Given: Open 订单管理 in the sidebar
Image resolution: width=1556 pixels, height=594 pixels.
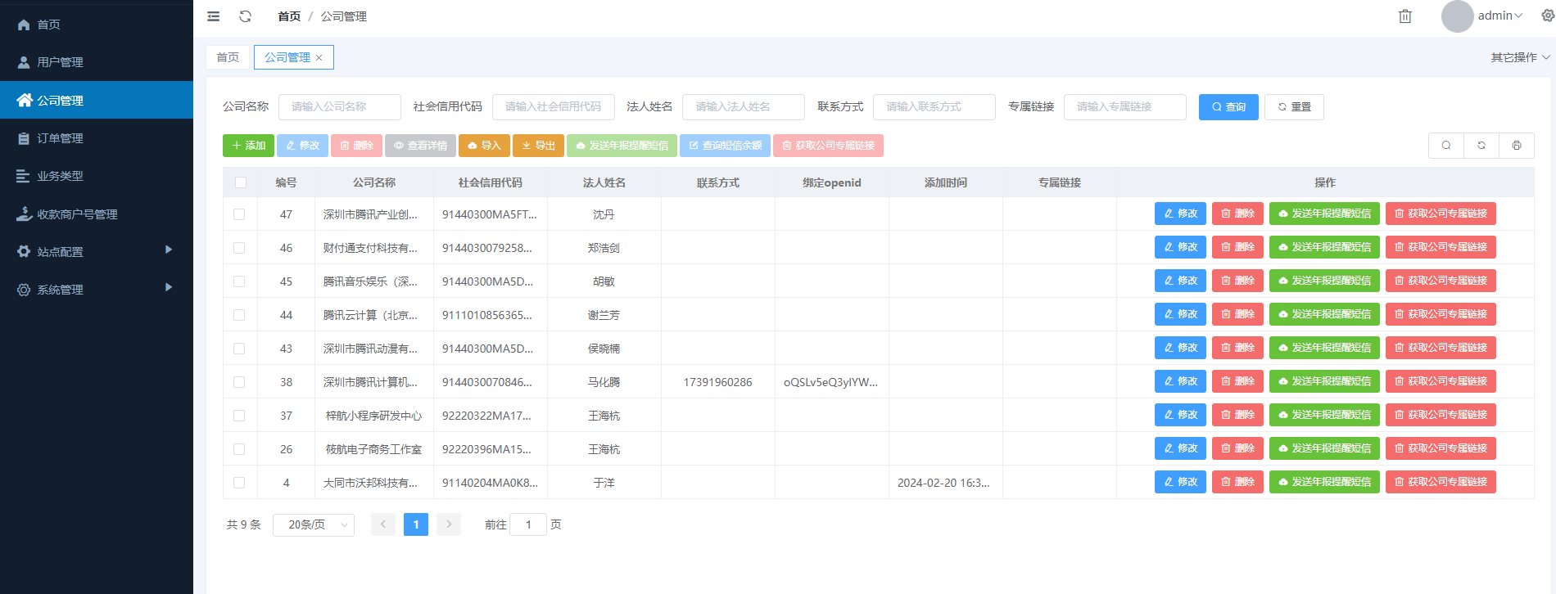Looking at the screenshot, I should pyautogui.click(x=97, y=138).
